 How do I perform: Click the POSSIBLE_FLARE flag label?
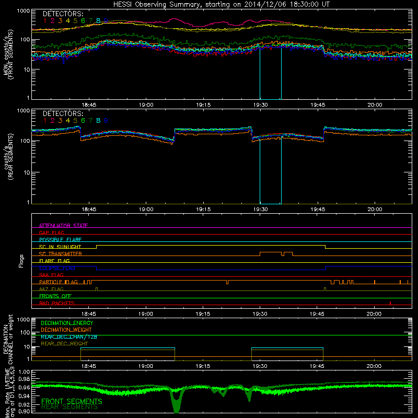point(60,240)
